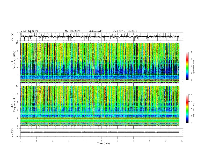Click time axis tick label "6" under ch.3 panel
Image resolution: width=205 pixels, height=158 pixels.
coord(117,141)
